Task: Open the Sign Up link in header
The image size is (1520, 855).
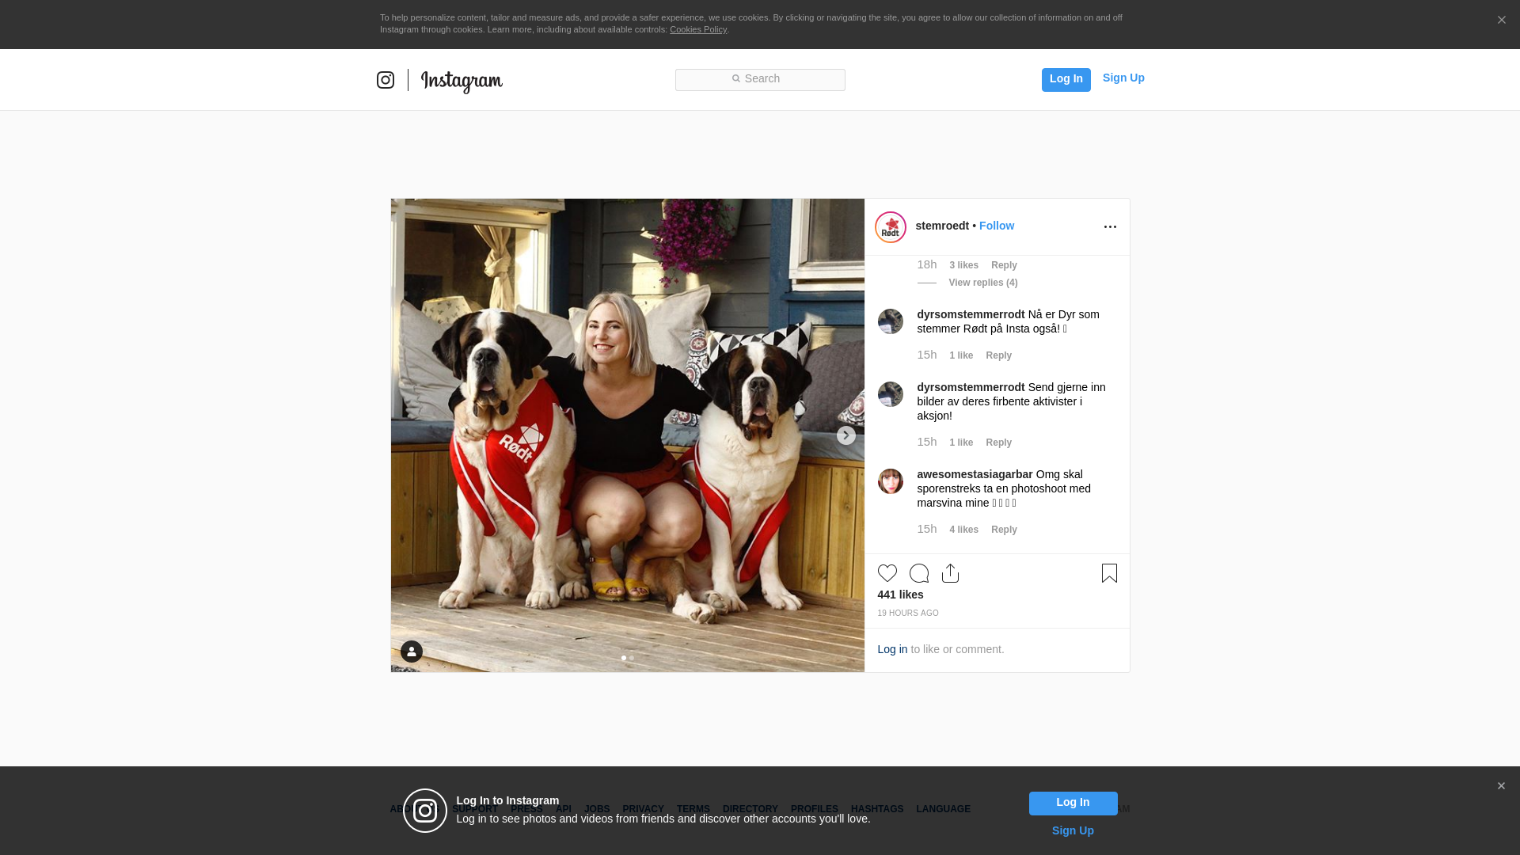Action: coord(1123,78)
